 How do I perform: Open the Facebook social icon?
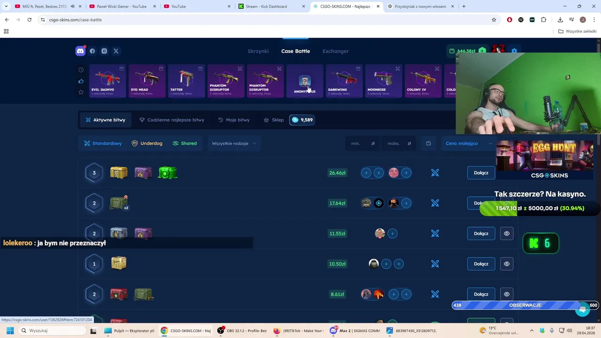(x=92, y=51)
